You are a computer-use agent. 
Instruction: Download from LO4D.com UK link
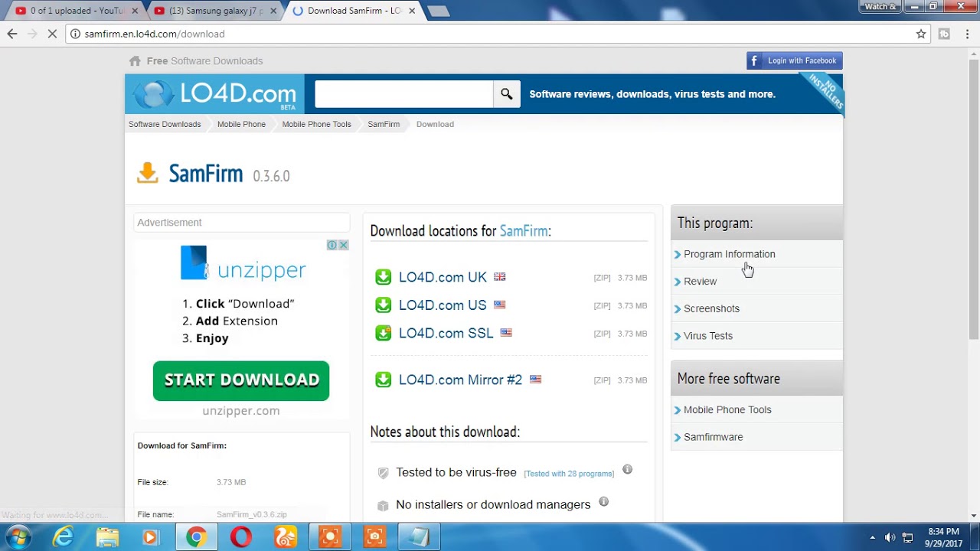coord(443,277)
